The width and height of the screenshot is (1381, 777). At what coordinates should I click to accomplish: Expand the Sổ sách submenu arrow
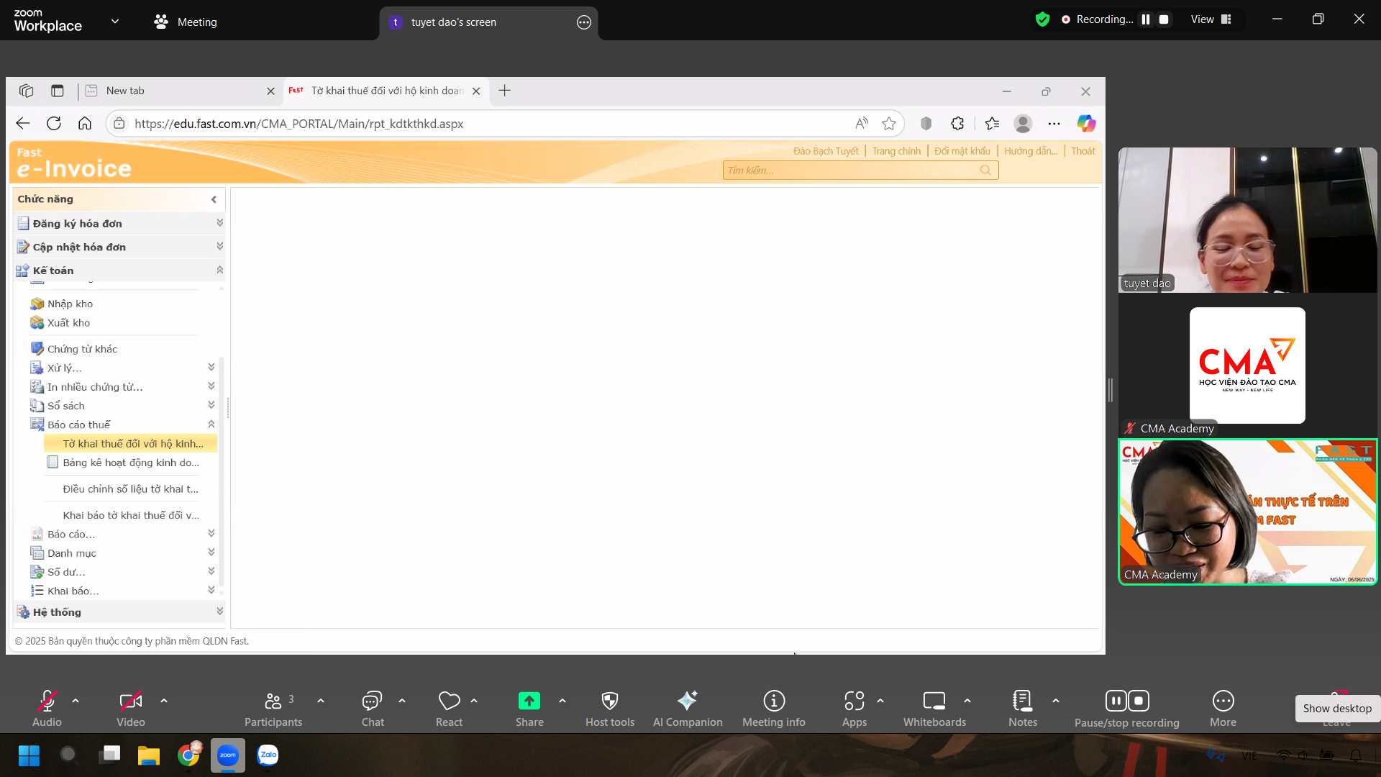tap(211, 406)
